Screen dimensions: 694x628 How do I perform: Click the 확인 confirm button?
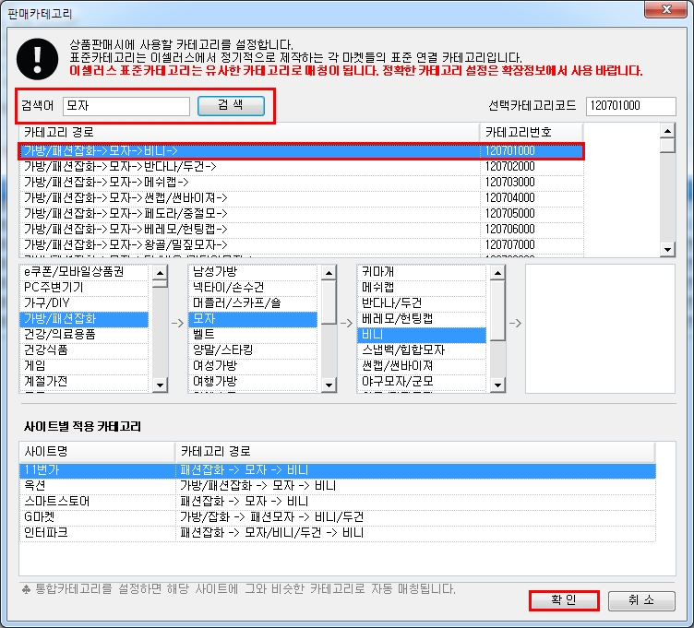564,600
